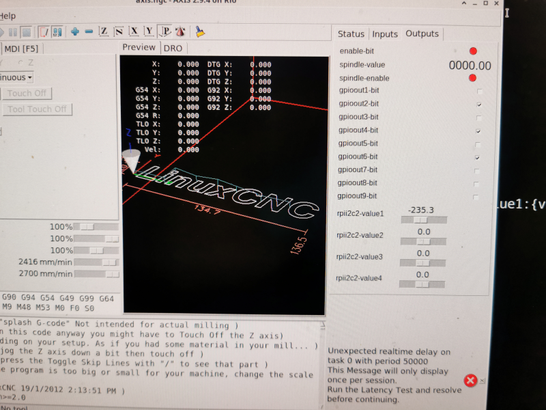Uncheck the gpioout6-bit checkbox
The width and height of the screenshot is (546, 410).
[x=479, y=157]
